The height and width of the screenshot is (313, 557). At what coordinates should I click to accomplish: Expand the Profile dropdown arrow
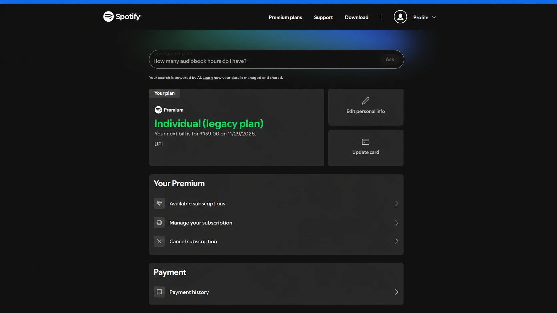(x=434, y=17)
